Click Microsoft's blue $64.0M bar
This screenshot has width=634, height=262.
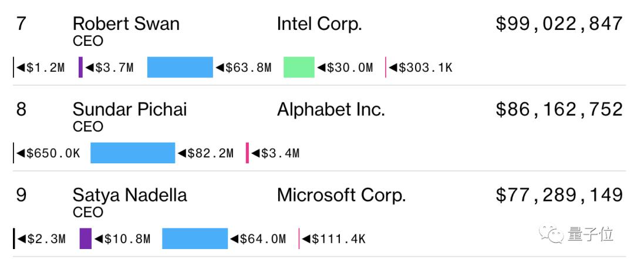(194, 239)
